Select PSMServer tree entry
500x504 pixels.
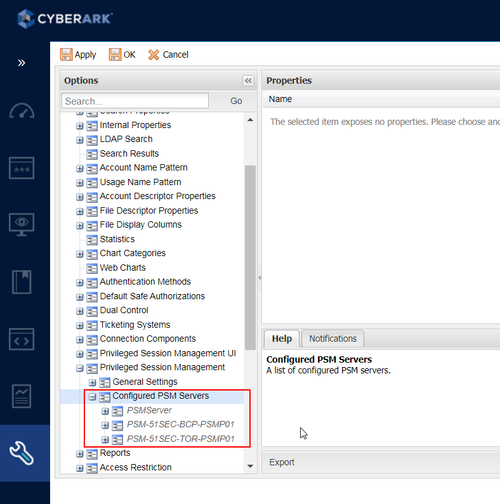[x=149, y=410]
